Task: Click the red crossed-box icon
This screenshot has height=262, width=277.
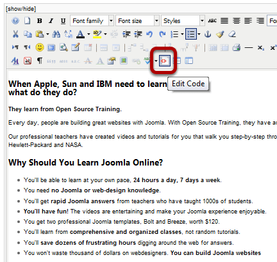Action: click(x=28, y=61)
